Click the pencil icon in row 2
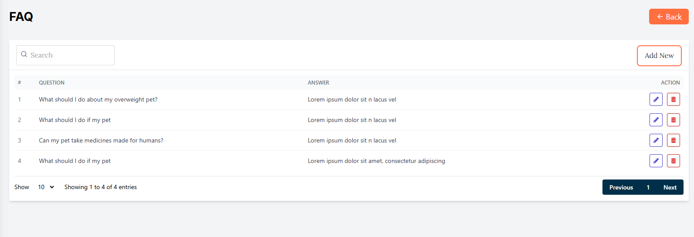694x237 pixels. (656, 120)
